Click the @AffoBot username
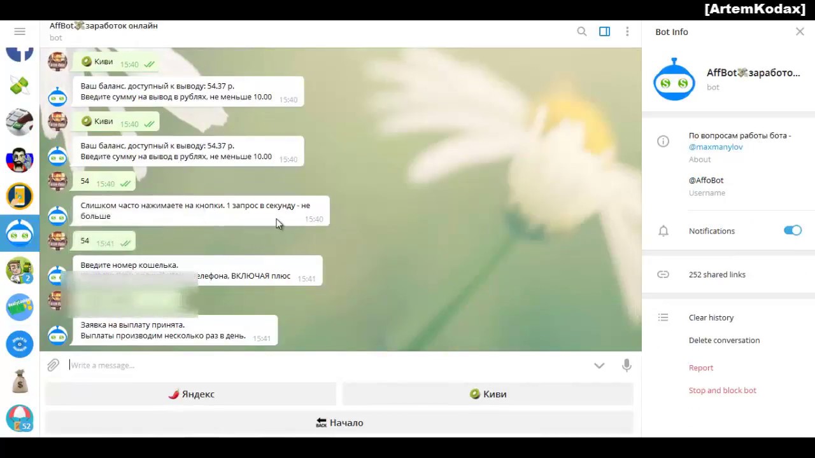 [706, 180]
